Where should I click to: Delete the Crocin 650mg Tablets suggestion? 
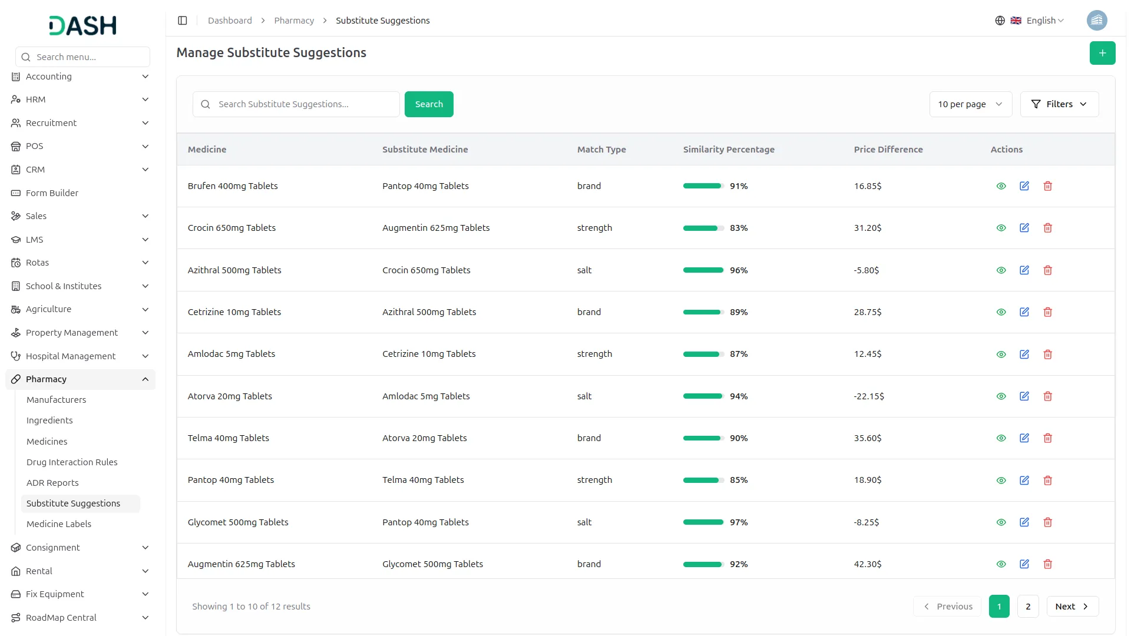(x=1047, y=228)
